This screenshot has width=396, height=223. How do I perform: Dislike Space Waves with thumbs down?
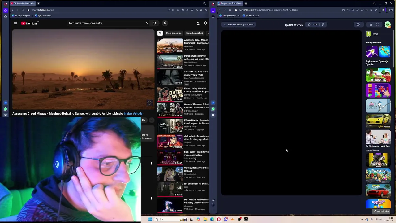tap(323, 24)
